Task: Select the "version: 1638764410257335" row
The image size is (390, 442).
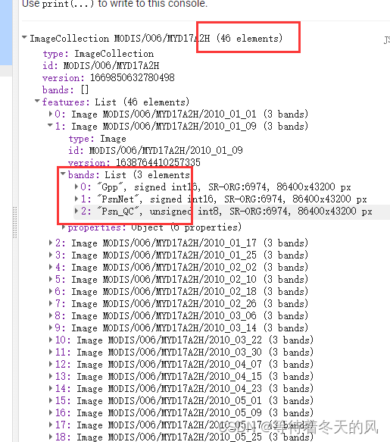Action: [x=134, y=162]
